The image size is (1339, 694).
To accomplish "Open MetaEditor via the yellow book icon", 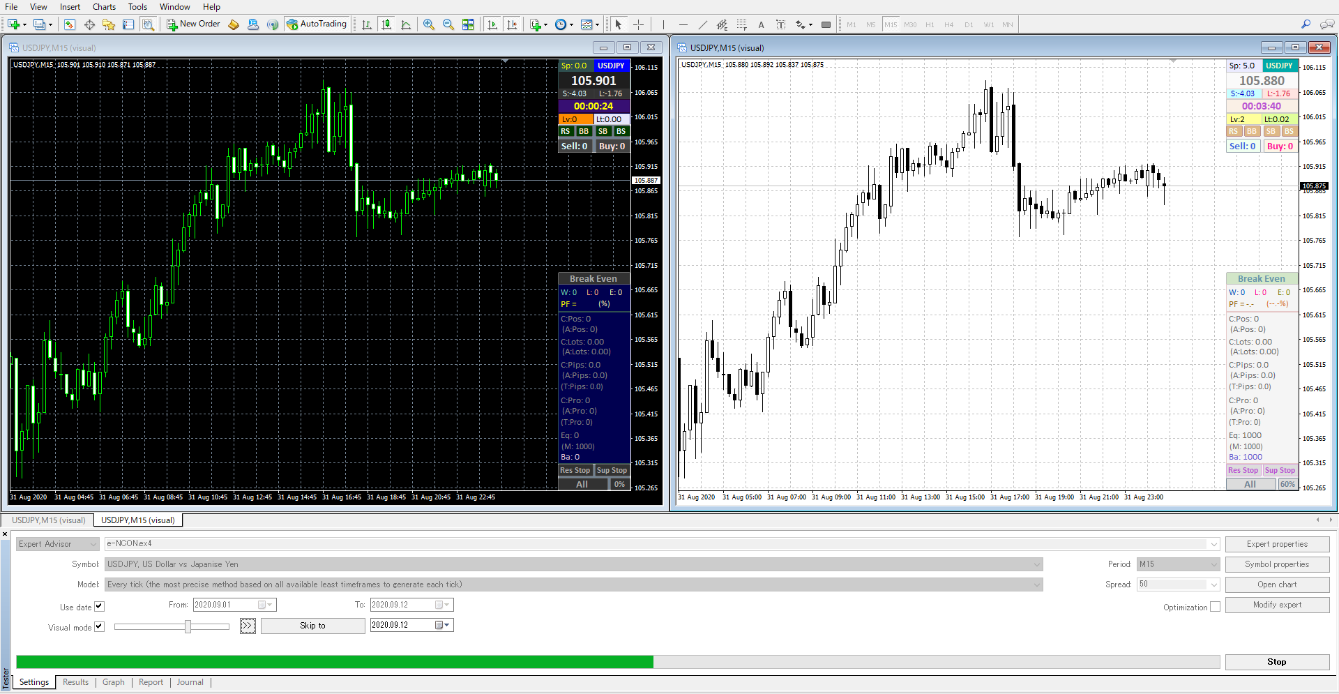I will click(x=234, y=24).
